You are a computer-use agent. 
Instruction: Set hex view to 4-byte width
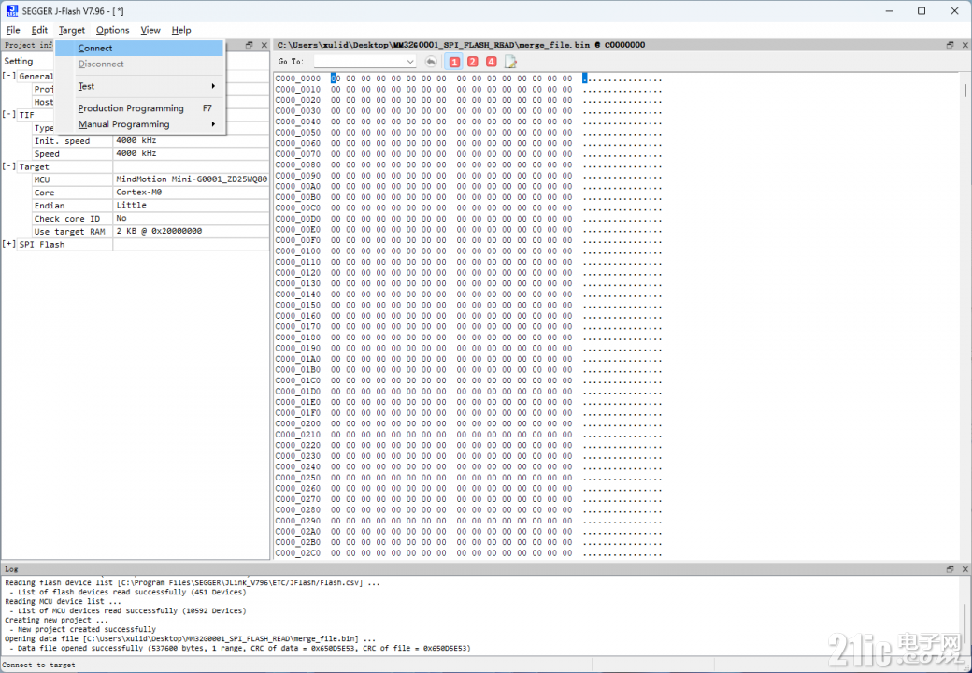pos(492,62)
